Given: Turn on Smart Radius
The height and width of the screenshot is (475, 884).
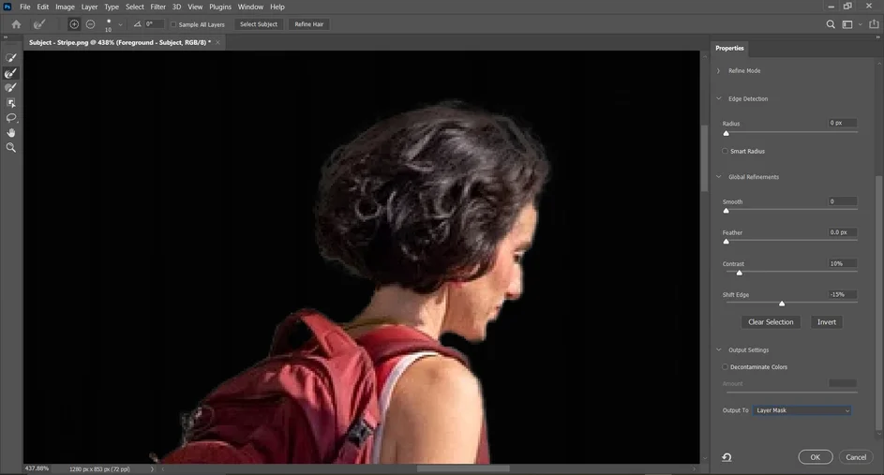Looking at the screenshot, I should point(726,151).
